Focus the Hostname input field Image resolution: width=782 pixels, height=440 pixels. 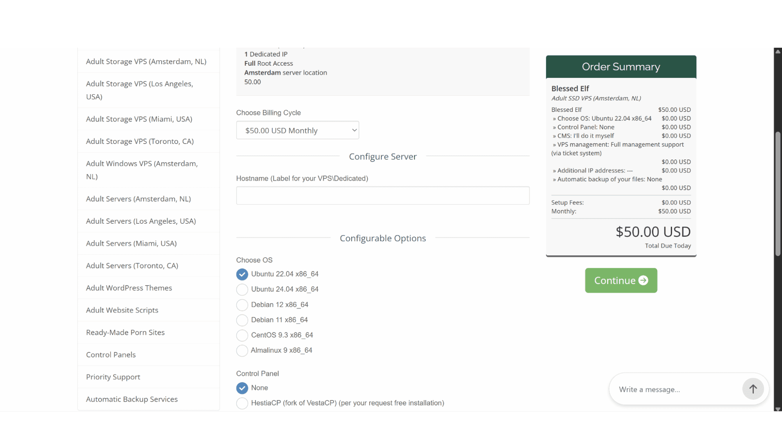[x=383, y=196]
